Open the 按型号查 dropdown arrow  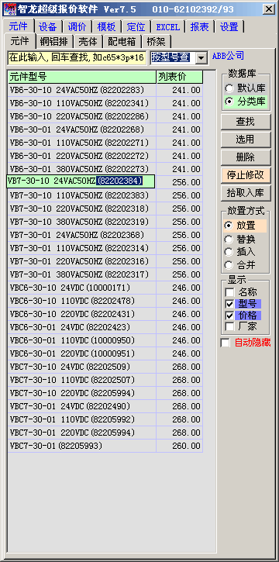coord(201,57)
